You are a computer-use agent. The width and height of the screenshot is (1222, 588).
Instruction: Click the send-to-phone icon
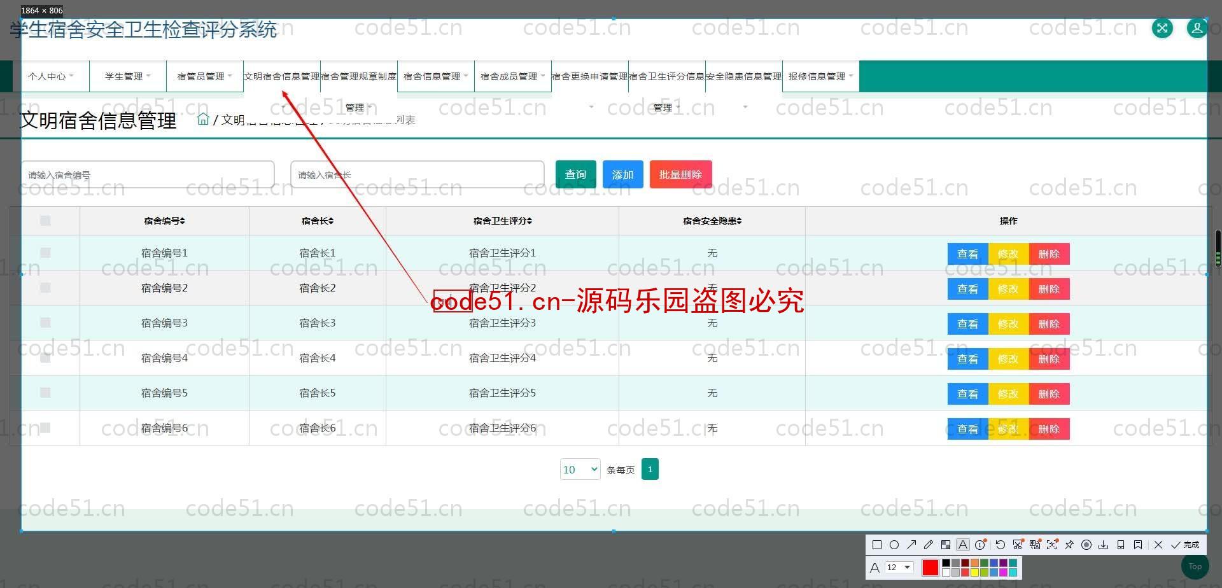1121,545
